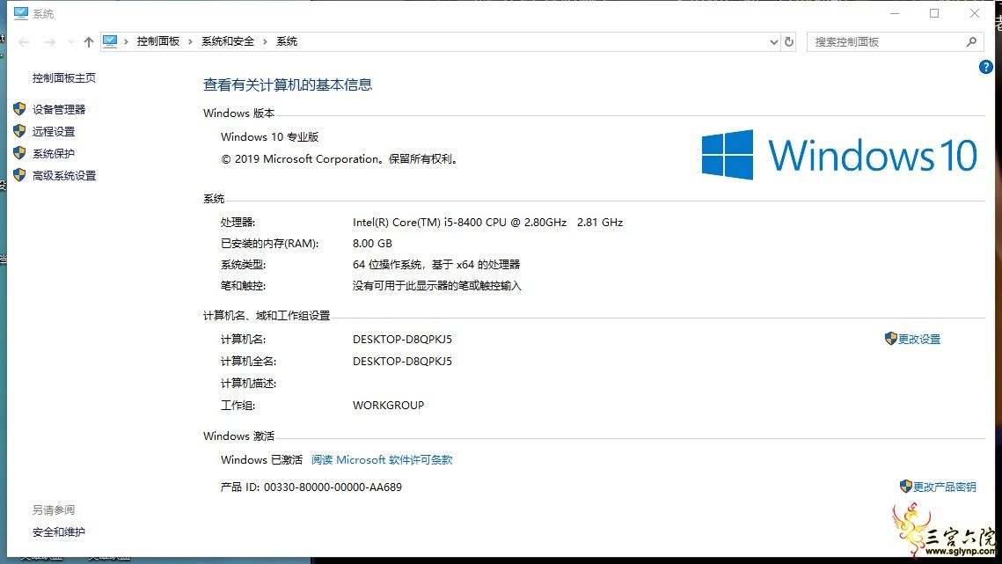Click 更改设置 to change computer name

(x=919, y=340)
